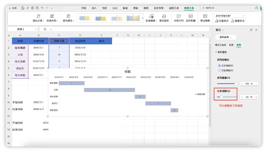266x150 pixels.
Task: Apply the second chart style thumbnail
Action: [x=100, y=18]
